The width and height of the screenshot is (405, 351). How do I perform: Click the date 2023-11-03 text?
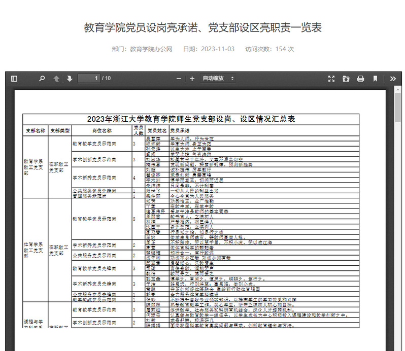point(217,49)
